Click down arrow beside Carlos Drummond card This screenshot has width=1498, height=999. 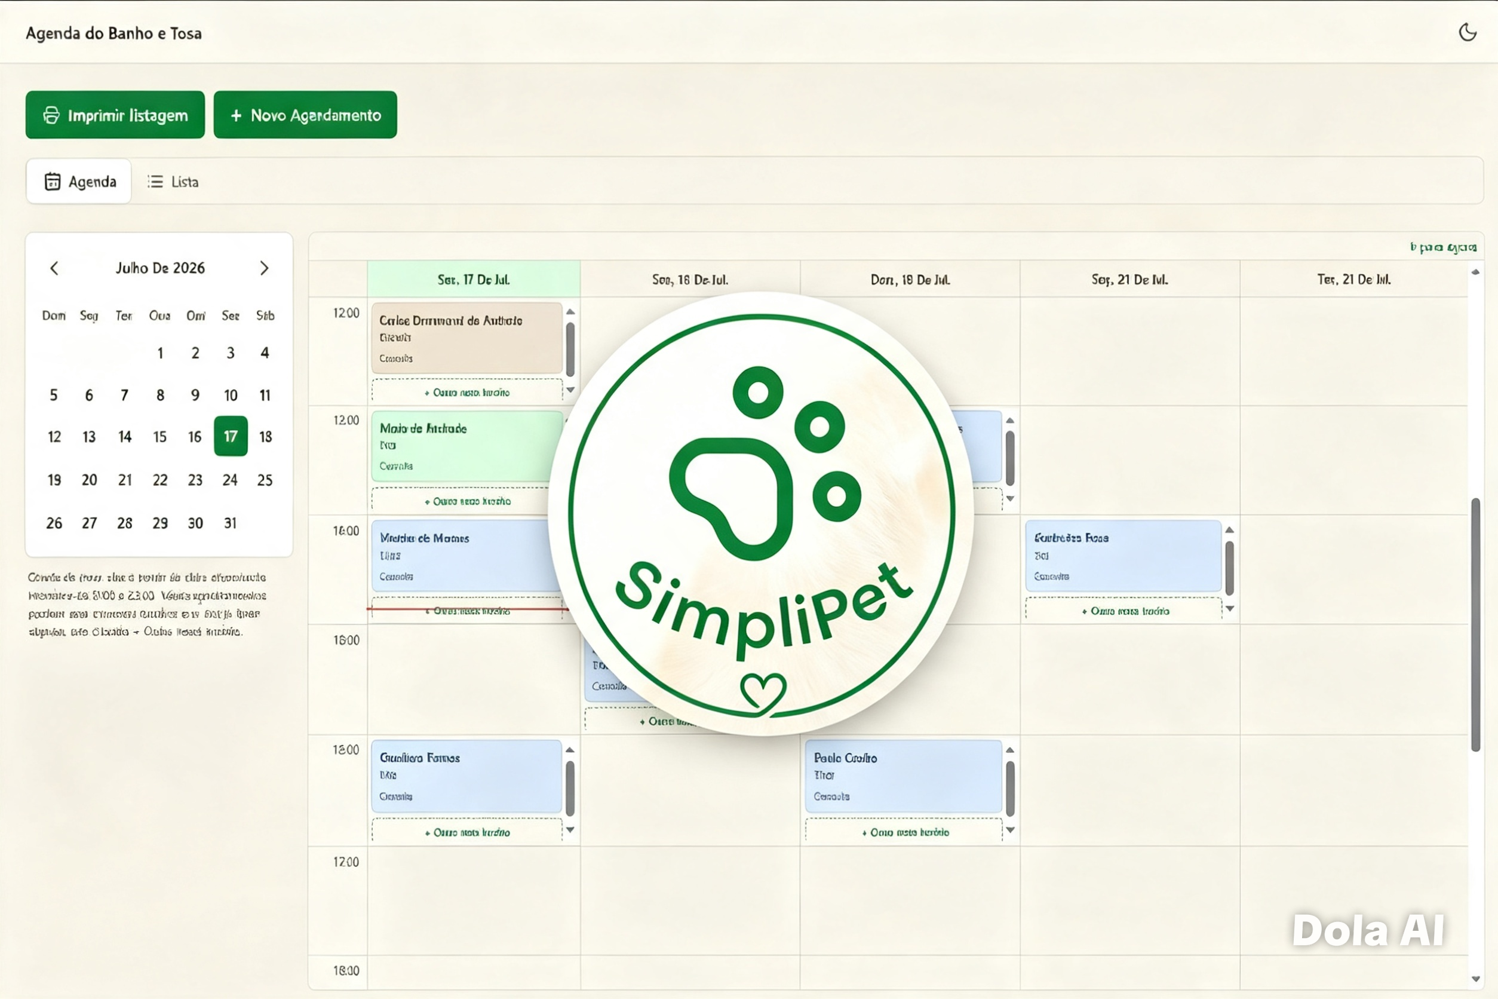(570, 390)
